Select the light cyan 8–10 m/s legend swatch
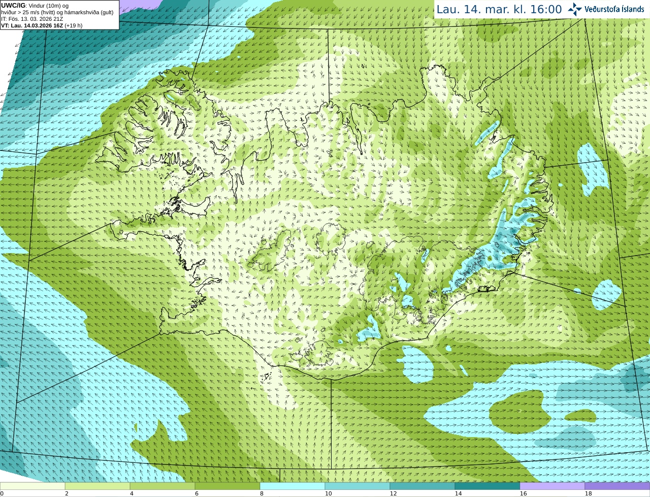The height and width of the screenshot is (497, 650). [x=292, y=486]
